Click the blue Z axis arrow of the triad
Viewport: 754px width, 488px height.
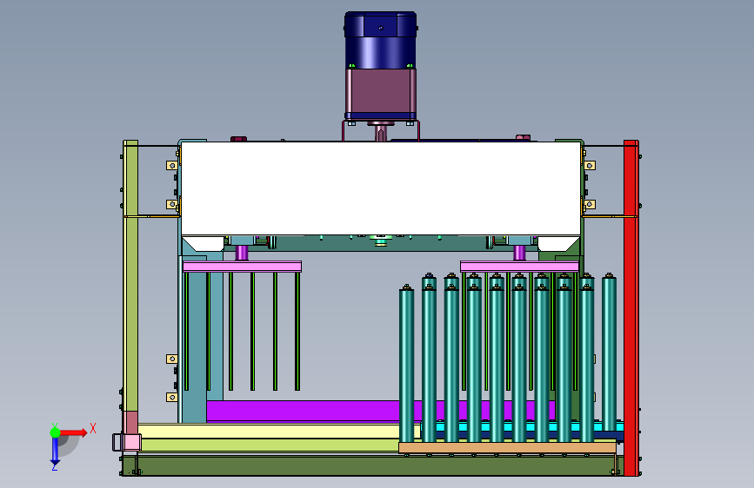[x=55, y=451]
